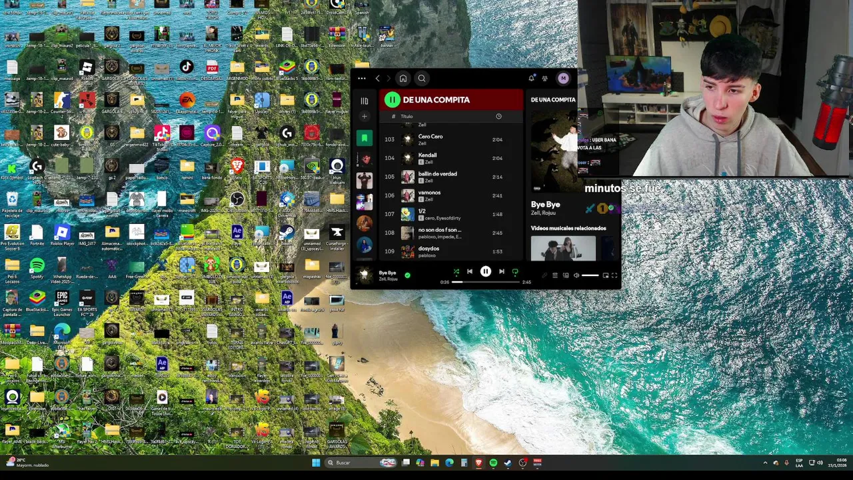Image resolution: width=853 pixels, height=480 pixels.
Task: Play track 108 no son dos f son
Action: (452, 233)
